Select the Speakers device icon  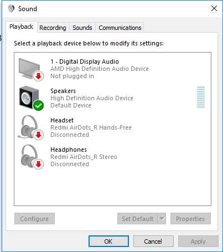[x=31, y=98]
